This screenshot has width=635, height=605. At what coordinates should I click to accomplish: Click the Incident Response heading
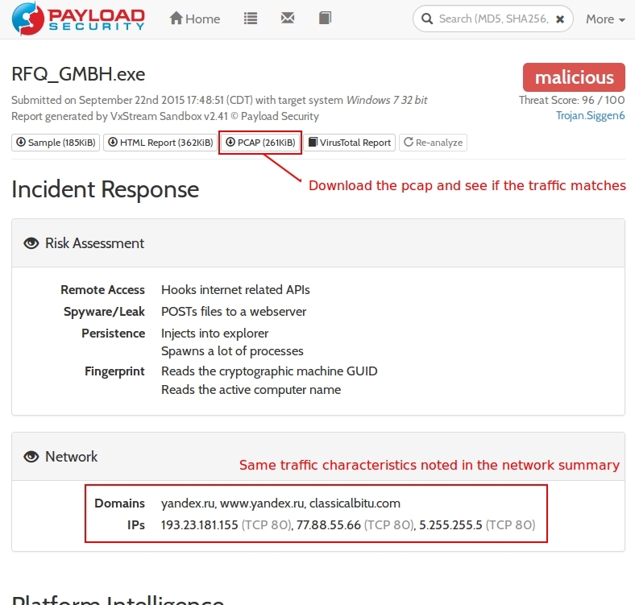coord(106,190)
